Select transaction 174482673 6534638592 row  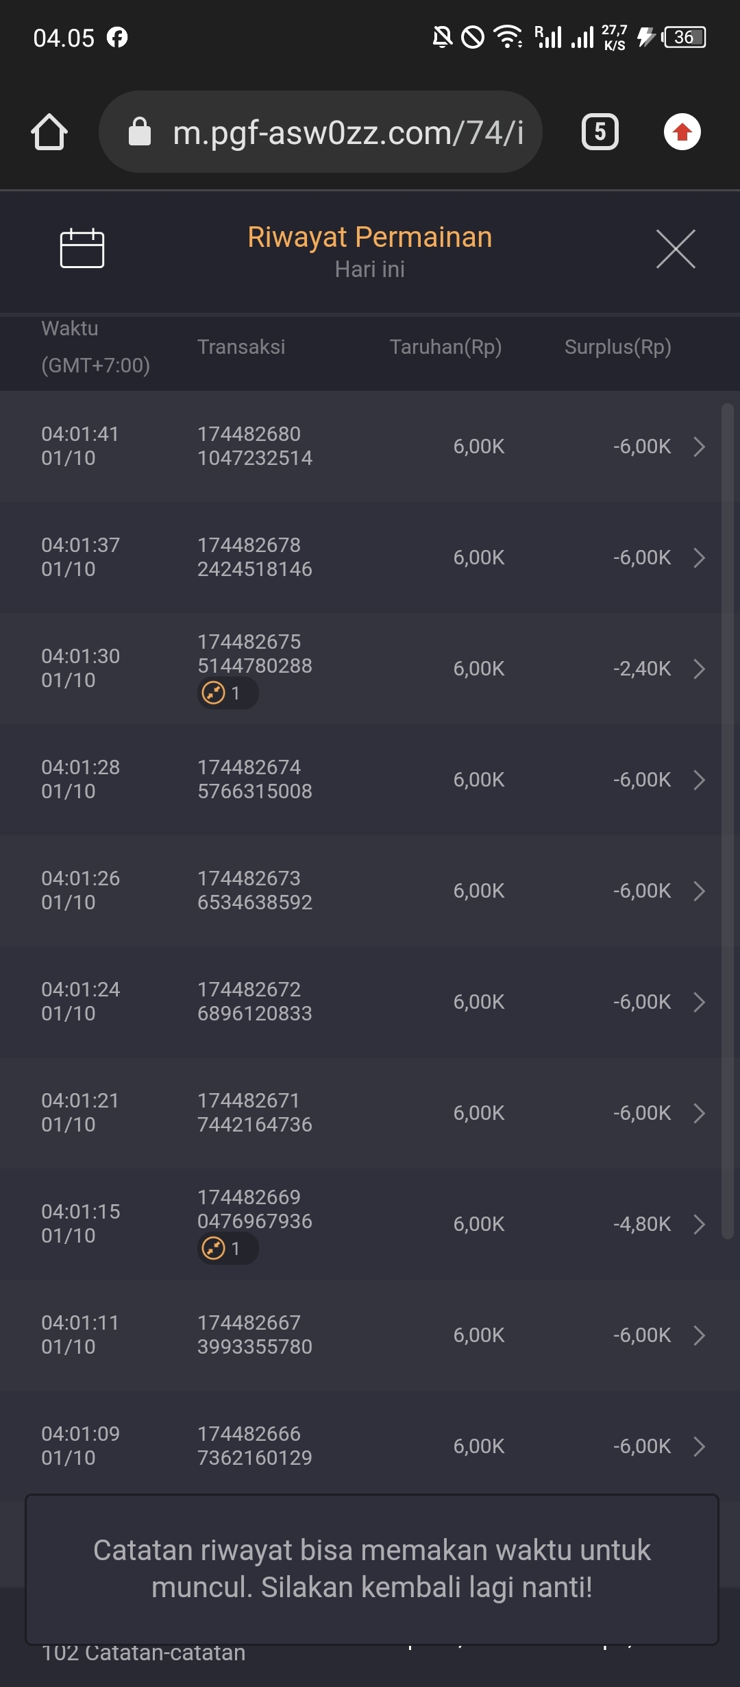point(254,891)
